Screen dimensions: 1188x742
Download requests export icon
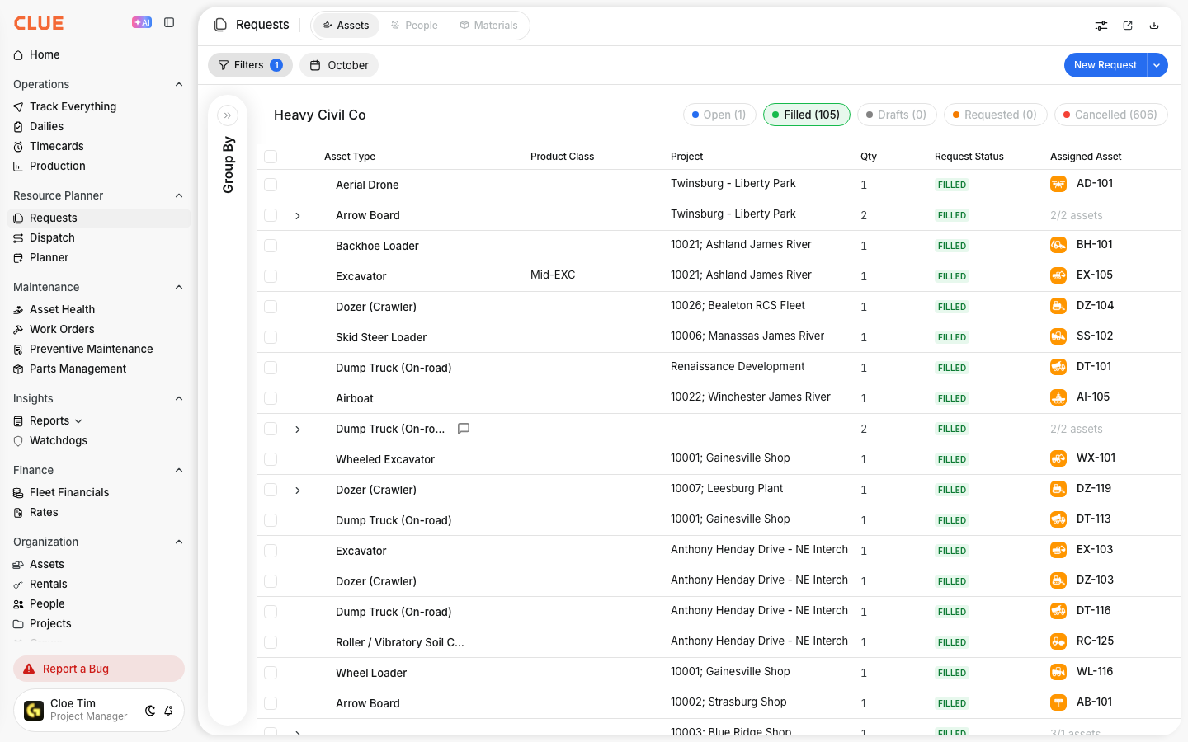(1154, 26)
